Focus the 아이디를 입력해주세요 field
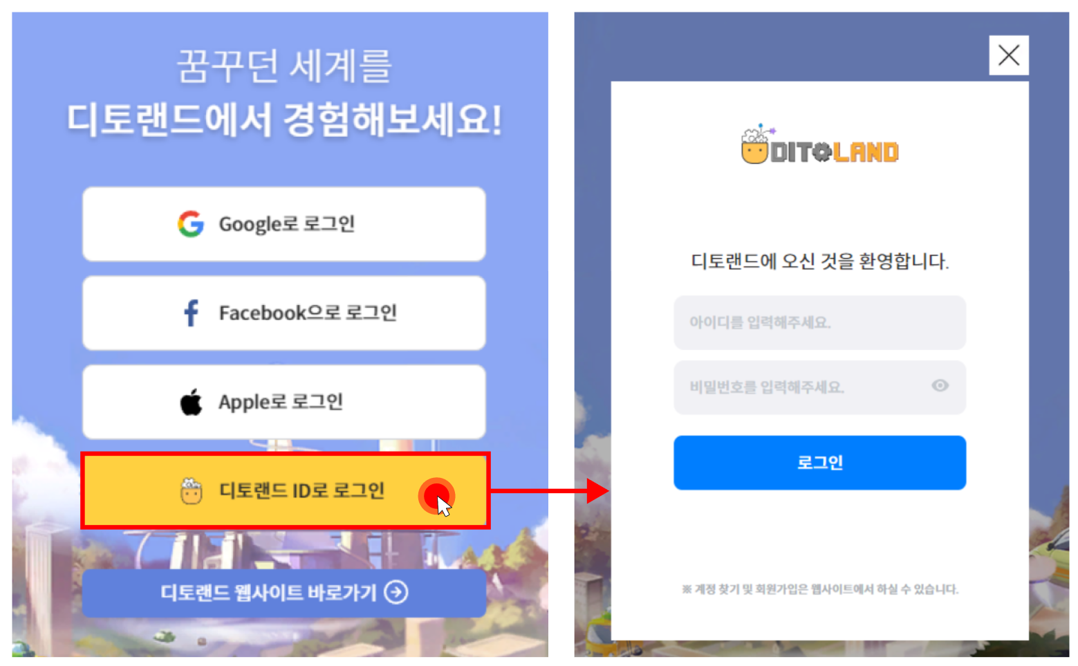This screenshot has width=1078, height=666. [x=819, y=322]
